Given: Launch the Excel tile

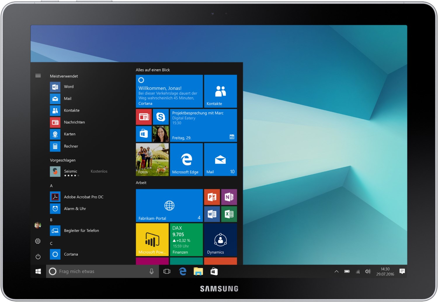Looking at the screenshot, I should 229,214.
